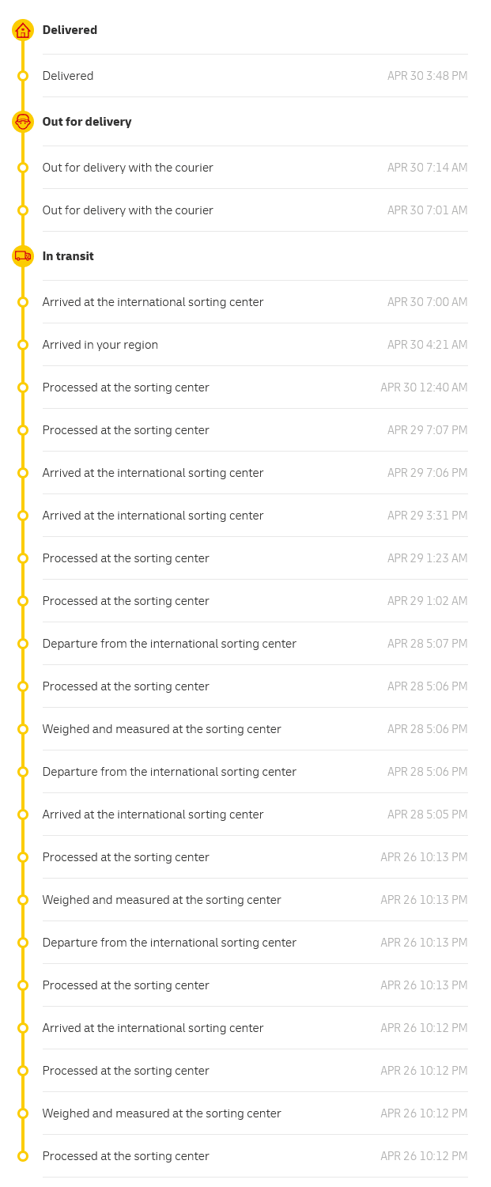Click the timeline dot for the APR 30 7:14 AM entry
This screenshot has height=1187, width=491.
click(x=23, y=168)
